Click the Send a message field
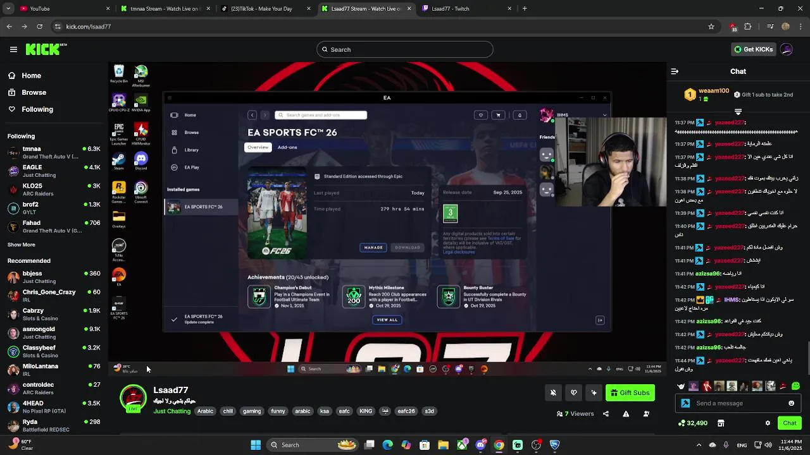 coord(737,403)
